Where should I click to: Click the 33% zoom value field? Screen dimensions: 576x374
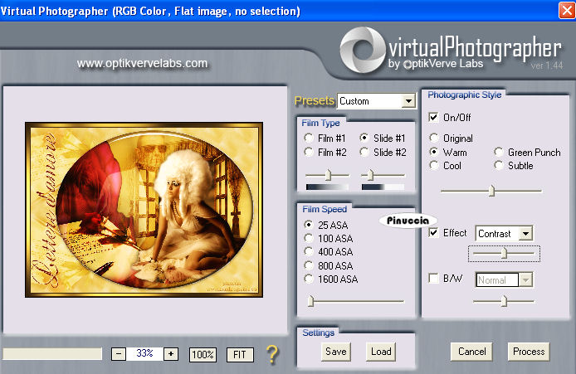[x=144, y=354]
